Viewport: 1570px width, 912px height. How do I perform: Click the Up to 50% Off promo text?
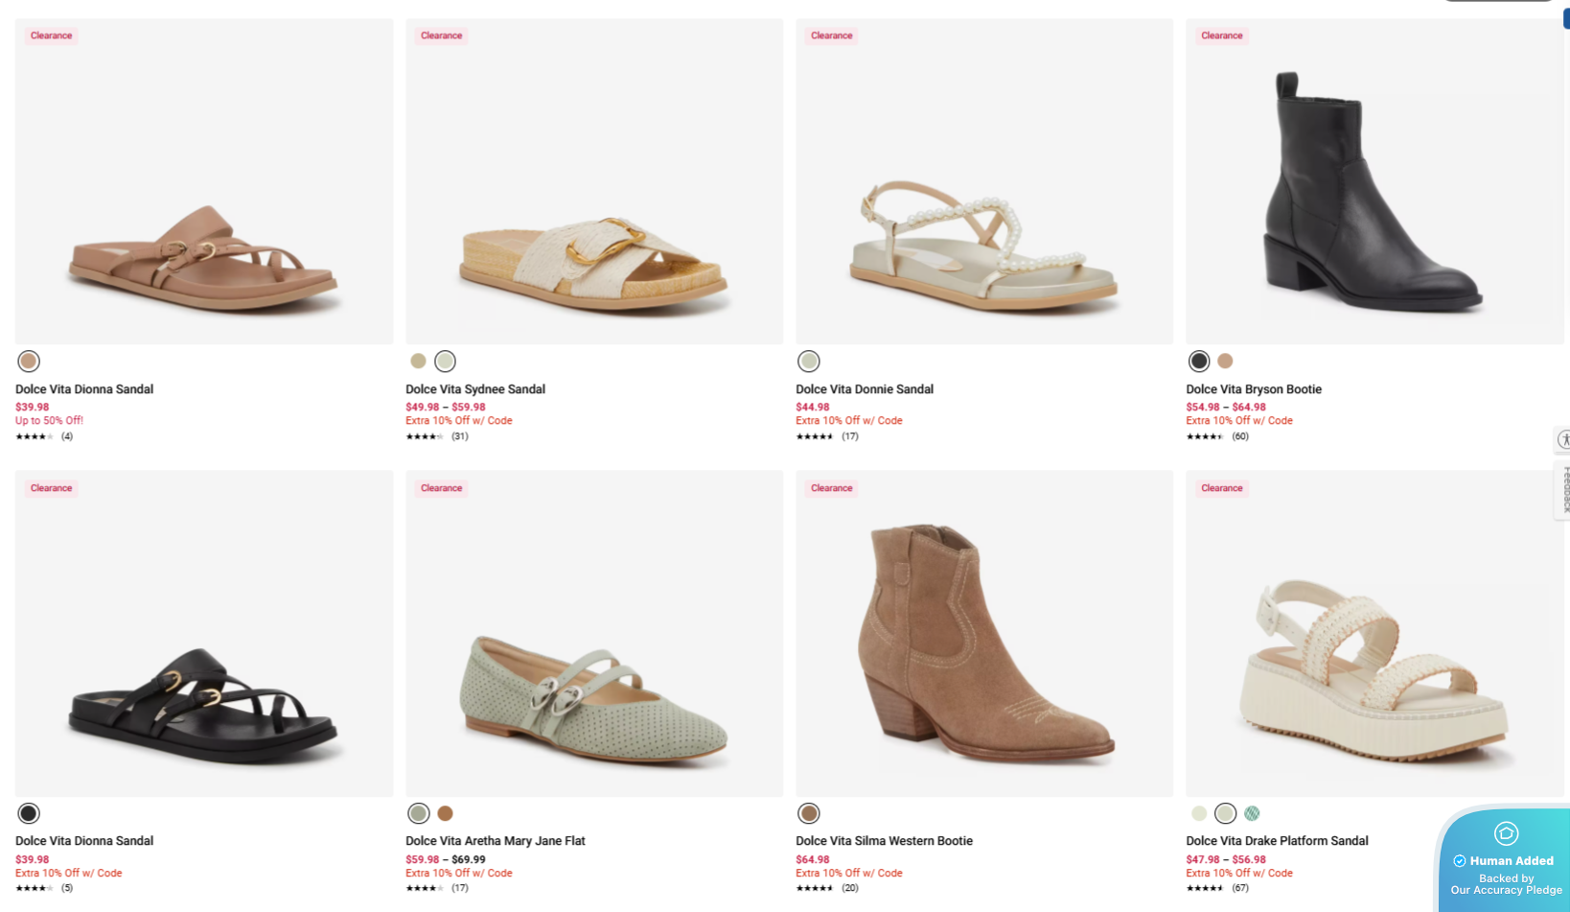48,420
